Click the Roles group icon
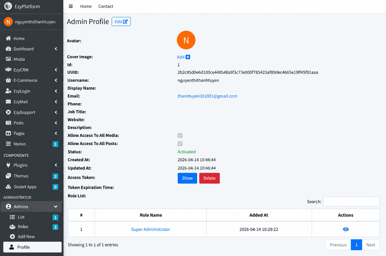386x256 pixels. 12,227
